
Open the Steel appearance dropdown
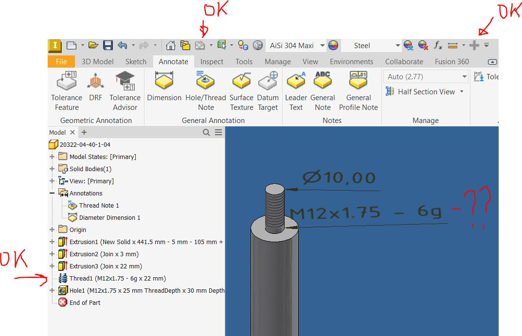[397, 45]
